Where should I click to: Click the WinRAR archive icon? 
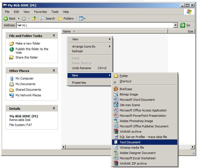116,131
